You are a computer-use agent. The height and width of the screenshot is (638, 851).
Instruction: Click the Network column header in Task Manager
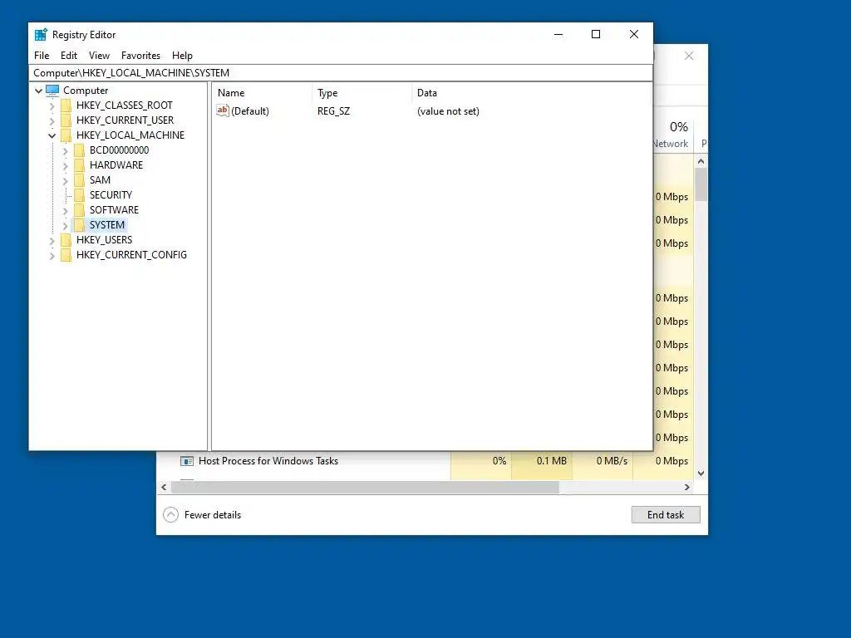click(x=673, y=135)
